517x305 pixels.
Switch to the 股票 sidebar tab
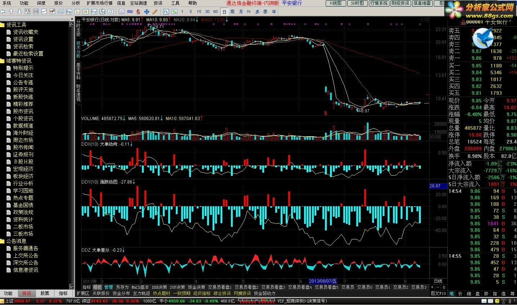point(45,293)
